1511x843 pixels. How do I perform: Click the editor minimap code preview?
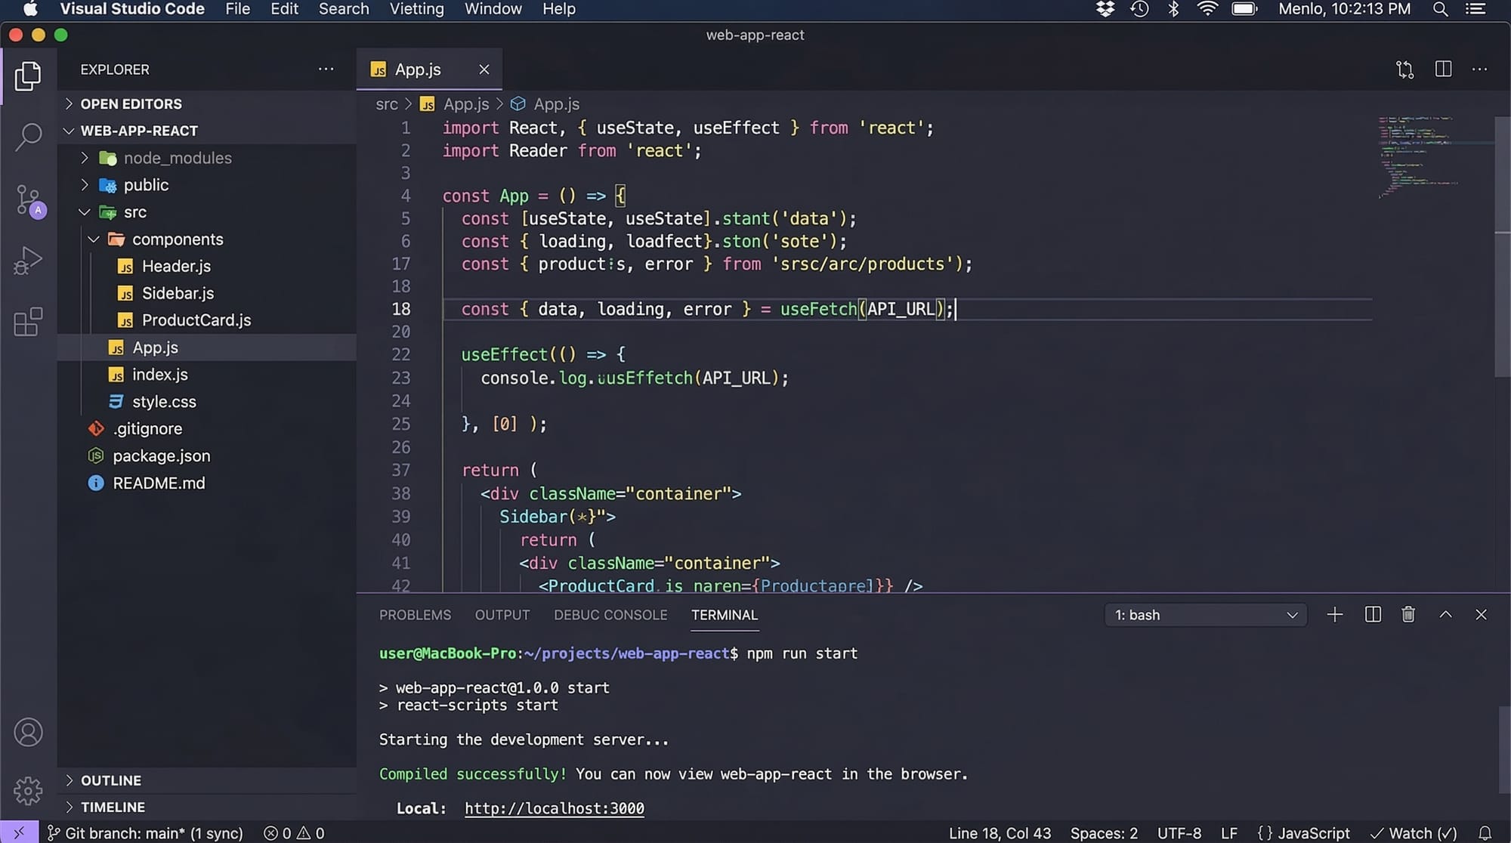click(x=1417, y=156)
